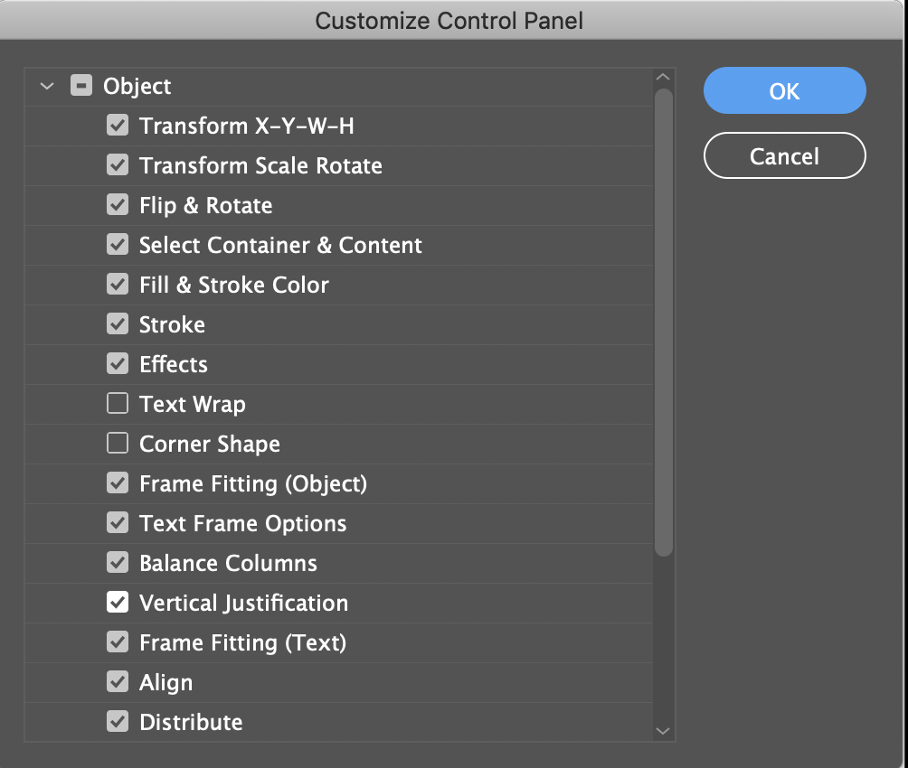
Task: Click the vertical scrollbar thumb
Action: 663,321
